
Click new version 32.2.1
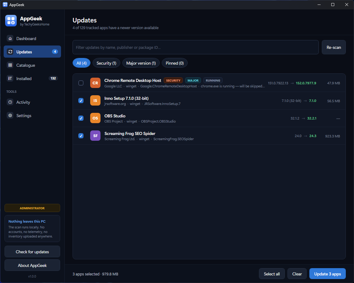(312, 118)
